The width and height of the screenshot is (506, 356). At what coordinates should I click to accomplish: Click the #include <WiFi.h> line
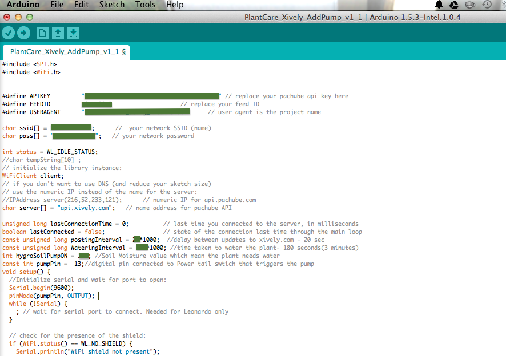pyautogui.click(x=31, y=72)
